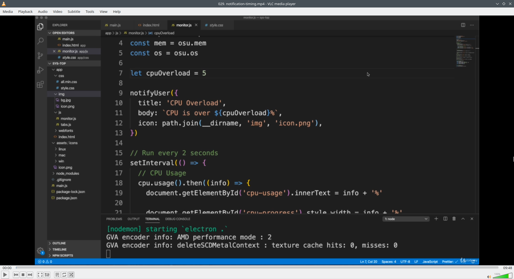Open the VLC Subtitle menu
Image resolution: width=514 pixels, height=279 pixels.
(x=74, y=12)
